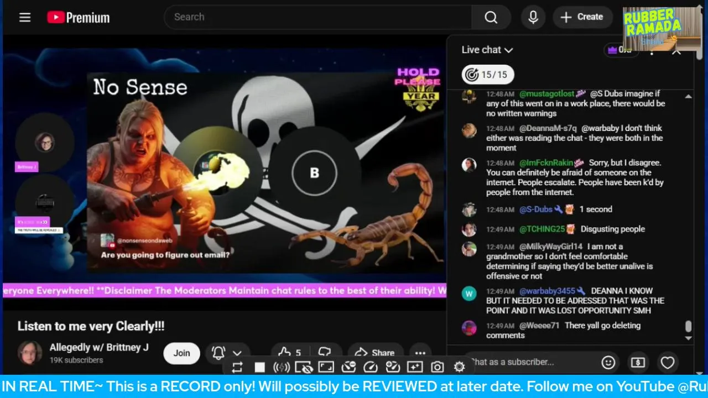Image resolution: width=708 pixels, height=398 pixels.
Task: Click @Weeee71 chat avatar
Action: (x=469, y=328)
